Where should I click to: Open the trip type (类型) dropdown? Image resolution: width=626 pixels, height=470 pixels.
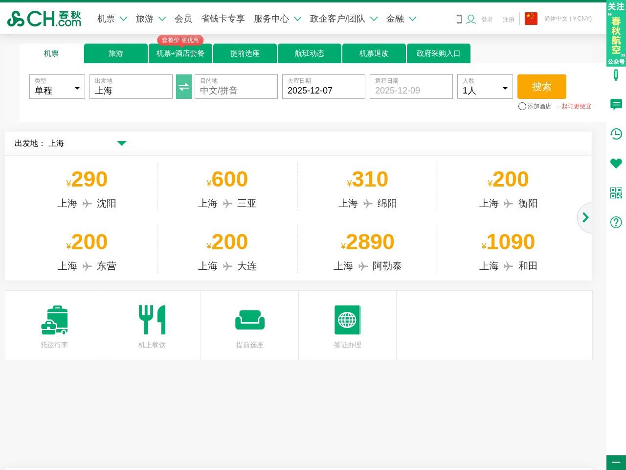click(x=57, y=87)
